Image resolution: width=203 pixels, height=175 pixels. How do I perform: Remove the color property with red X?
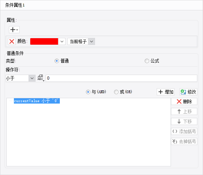coord(12,41)
